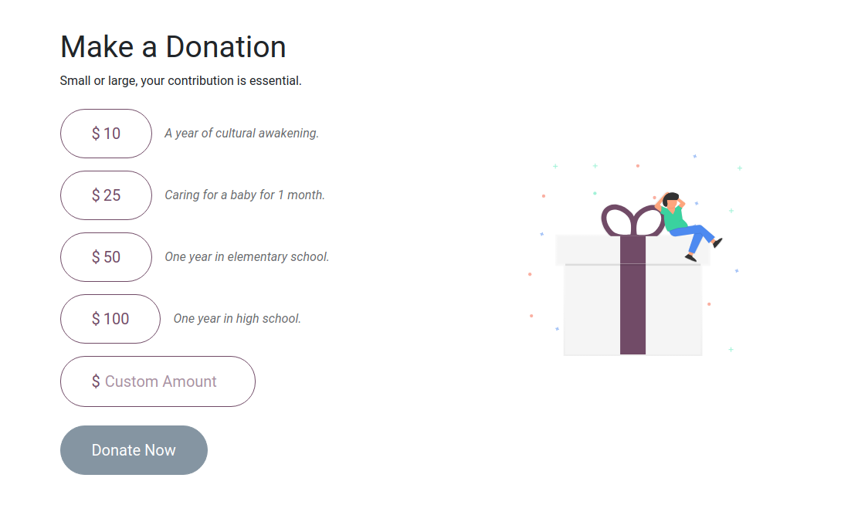Viewport: 841px width, 505px height.
Task: Click 'Caring for a baby for 1 month'
Action: pos(245,195)
